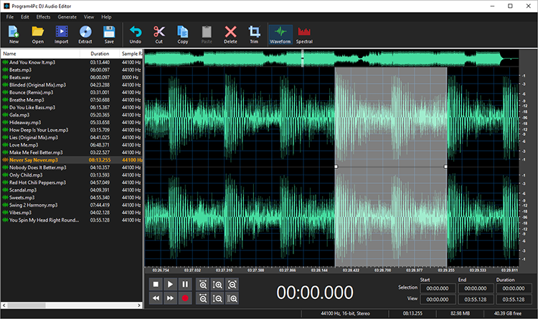Screen dimensions: 538x319
Task: Switch to Spectral view
Action: pyautogui.click(x=304, y=34)
